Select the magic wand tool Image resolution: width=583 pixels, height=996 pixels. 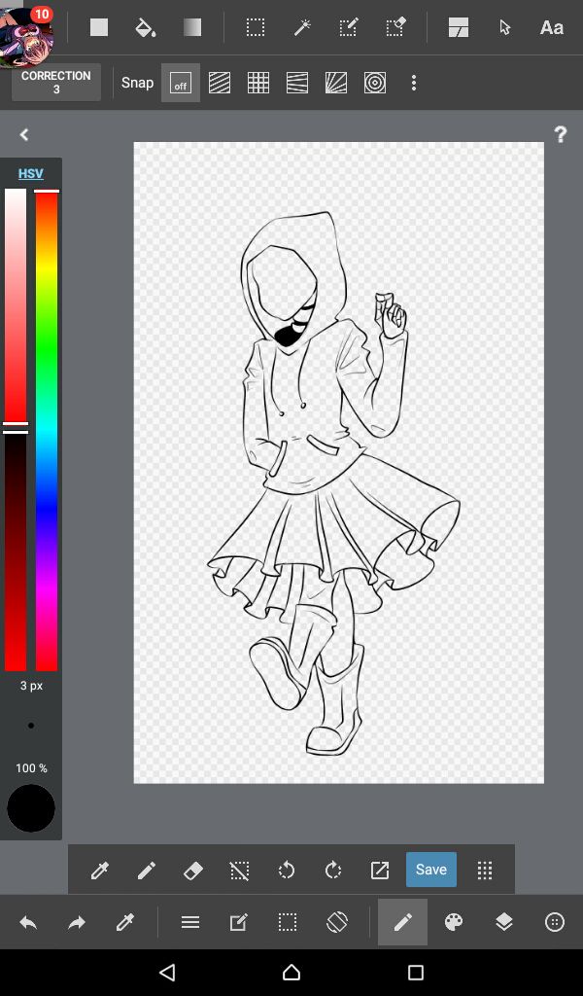click(x=302, y=27)
